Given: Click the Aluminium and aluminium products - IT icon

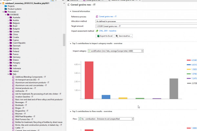Looking at the screenshot, I should point(13,83).
